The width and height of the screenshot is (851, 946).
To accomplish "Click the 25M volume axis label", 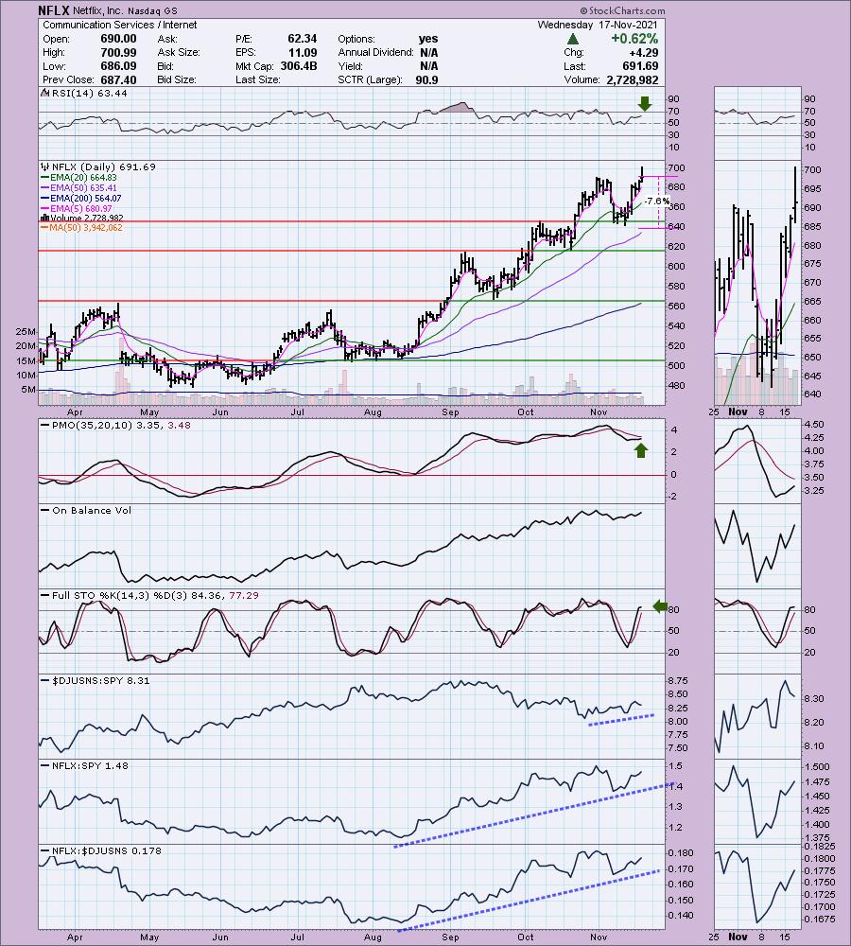I will (26, 332).
